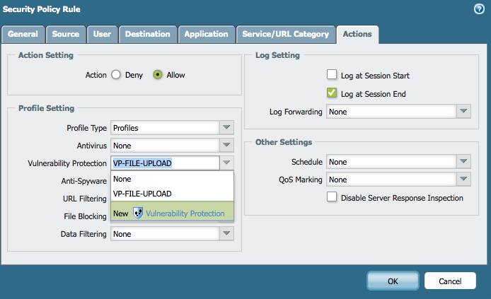Select the Allow action radio button

(x=158, y=75)
